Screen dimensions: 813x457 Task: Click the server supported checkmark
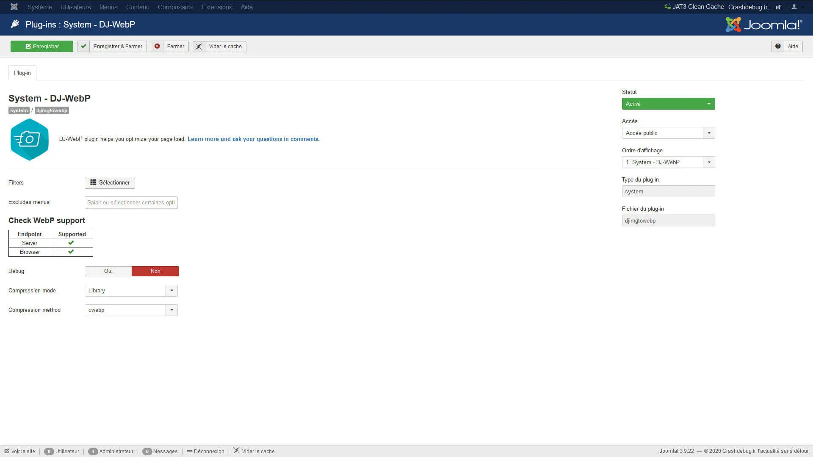point(71,243)
